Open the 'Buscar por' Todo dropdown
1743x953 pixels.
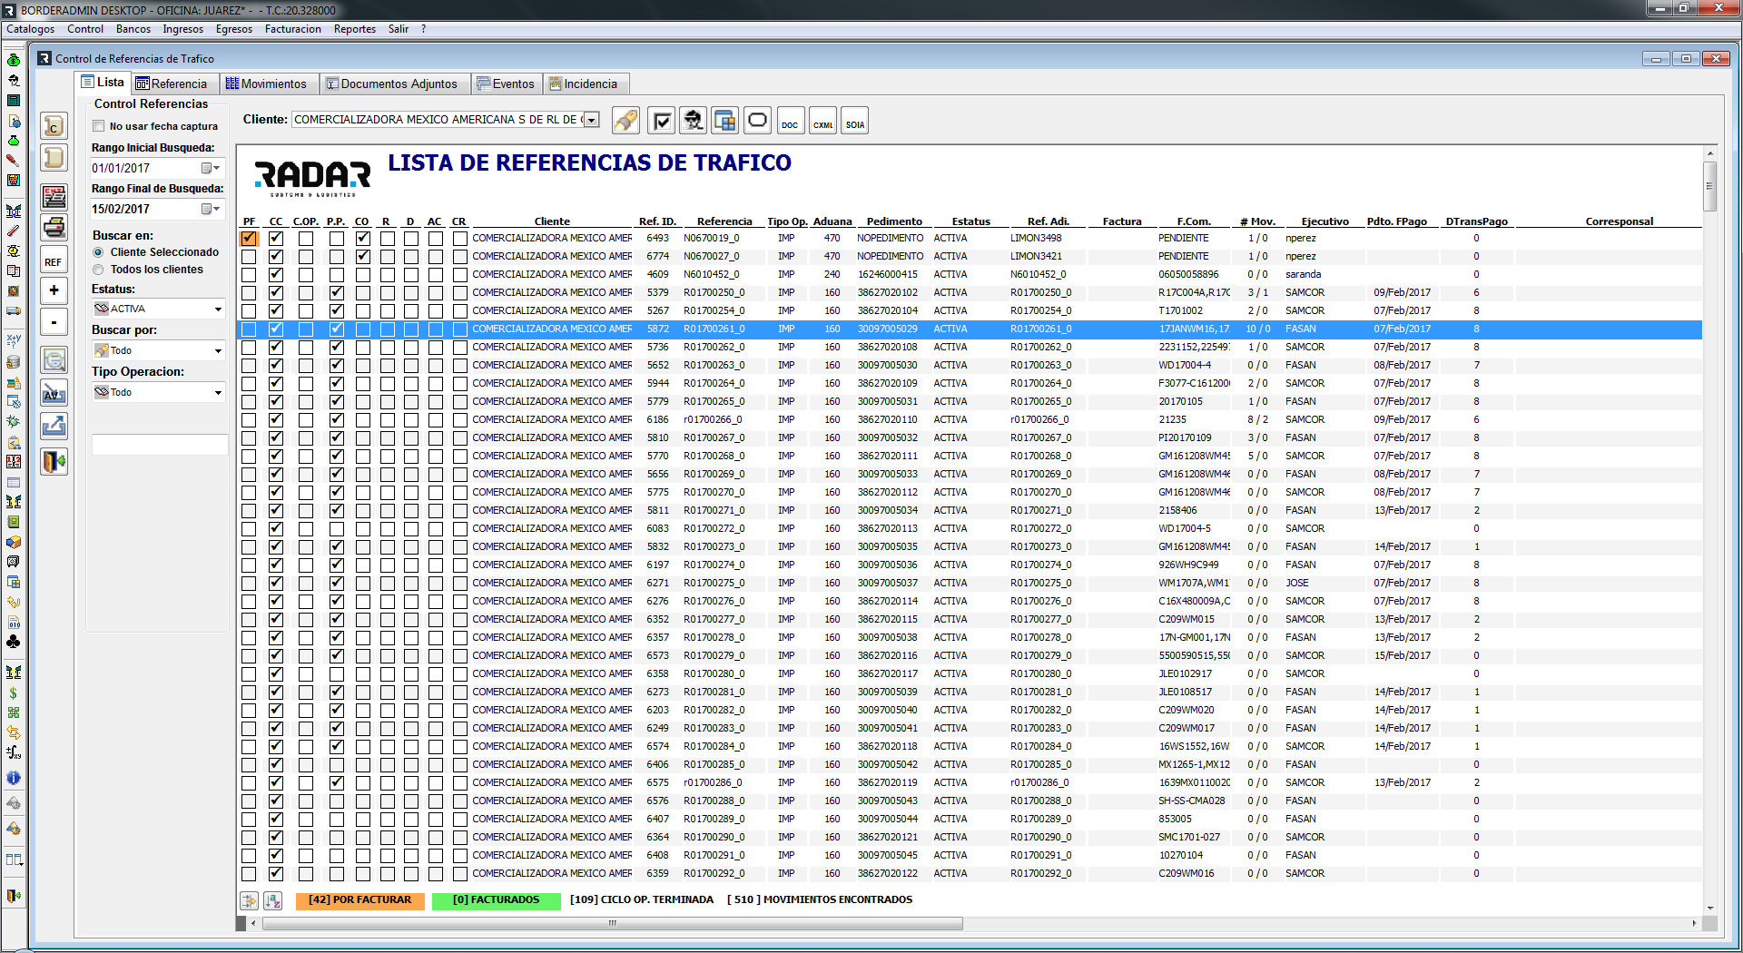[x=218, y=350]
